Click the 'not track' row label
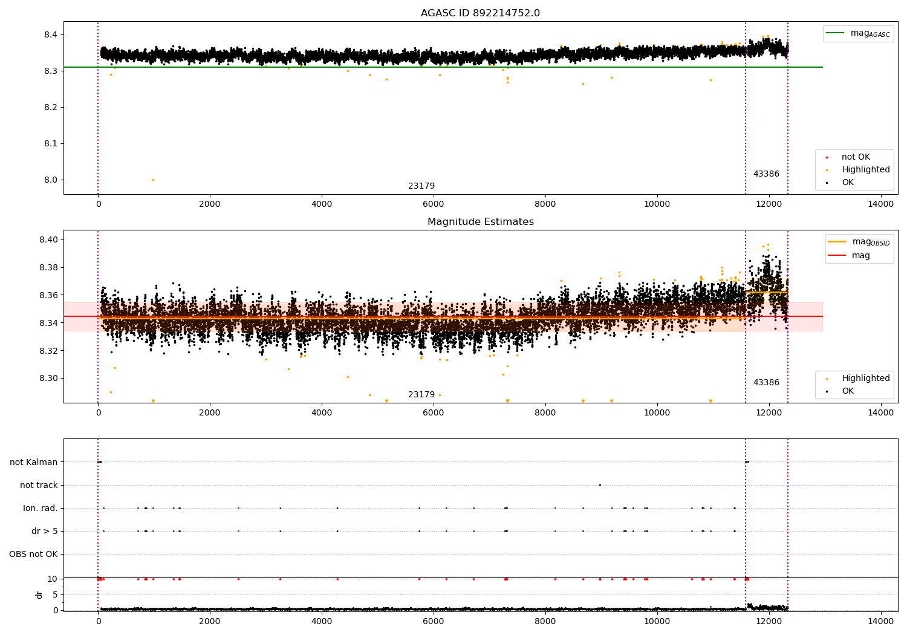907x635 pixels. click(39, 485)
